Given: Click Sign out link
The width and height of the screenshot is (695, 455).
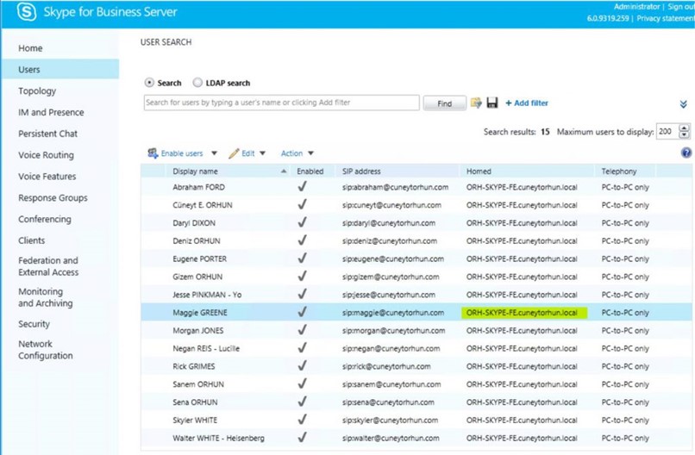Looking at the screenshot, I should click(x=681, y=7).
